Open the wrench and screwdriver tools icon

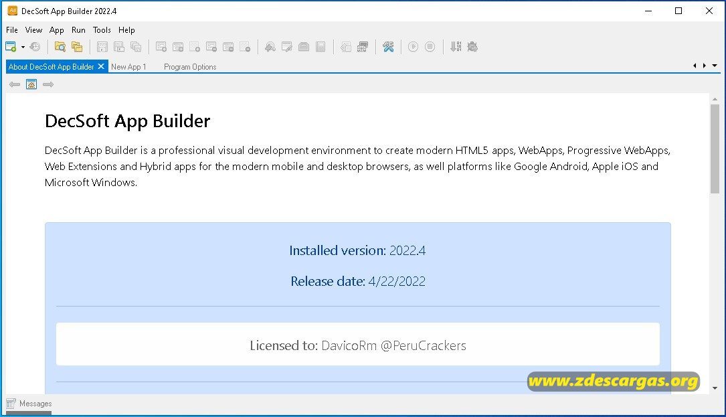(x=388, y=46)
